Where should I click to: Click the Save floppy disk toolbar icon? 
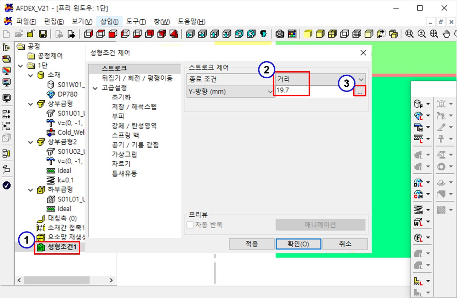tap(43, 34)
